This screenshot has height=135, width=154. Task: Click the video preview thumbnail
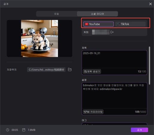point(39,38)
